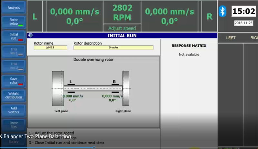Click the 15:02 clock display
Image resolution: width=258 pixels, height=149 pixels.
tap(244, 12)
